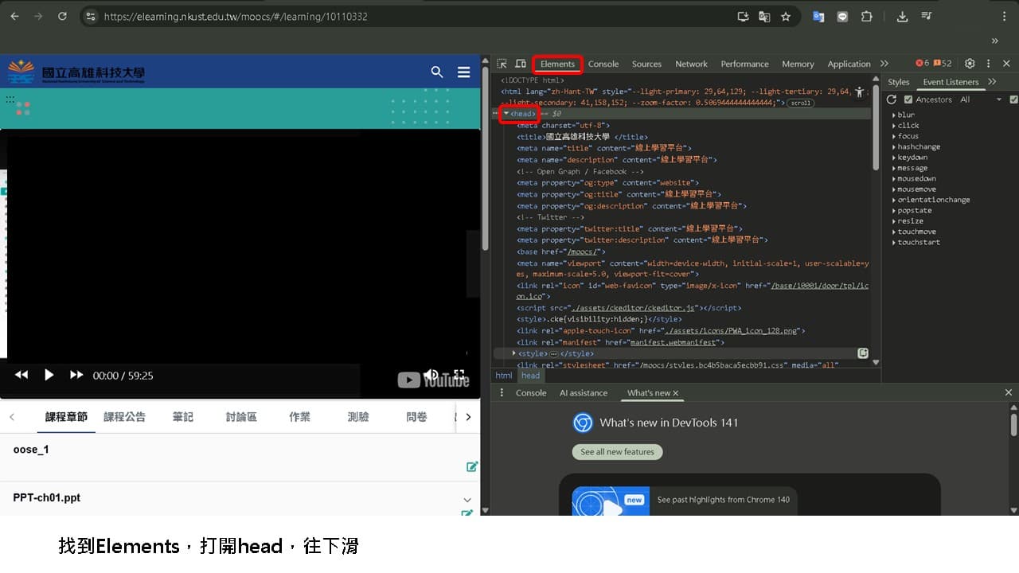
Task: Click the edit icon for oose_1
Action: (x=472, y=466)
